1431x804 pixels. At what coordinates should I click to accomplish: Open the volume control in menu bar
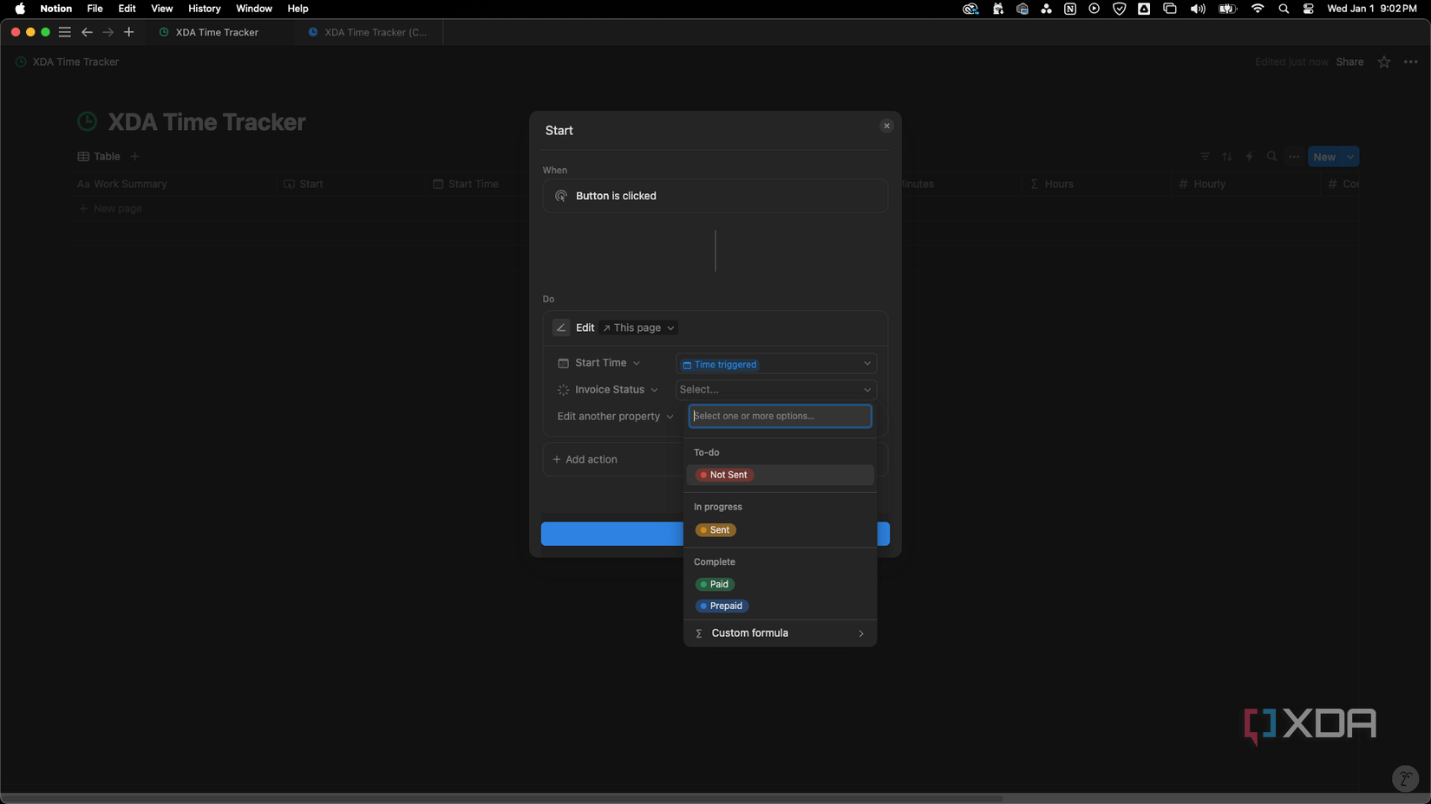(x=1198, y=9)
